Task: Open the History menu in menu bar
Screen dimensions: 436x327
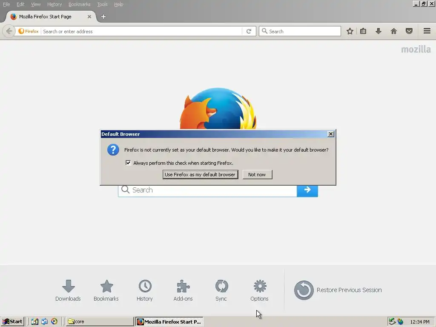Action: click(x=54, y=4)
